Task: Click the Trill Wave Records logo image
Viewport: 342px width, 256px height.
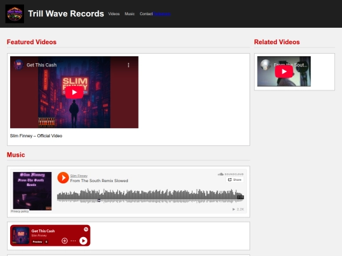Action: 15,14
